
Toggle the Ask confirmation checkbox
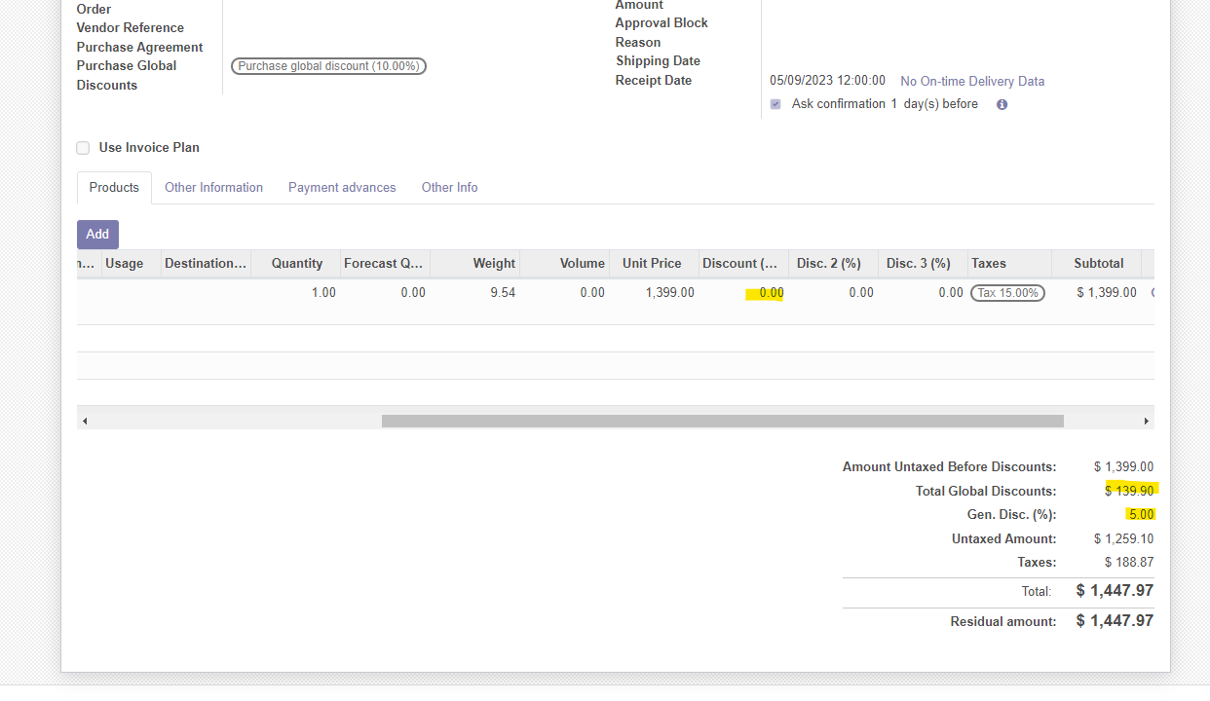(x=775, y=104)
